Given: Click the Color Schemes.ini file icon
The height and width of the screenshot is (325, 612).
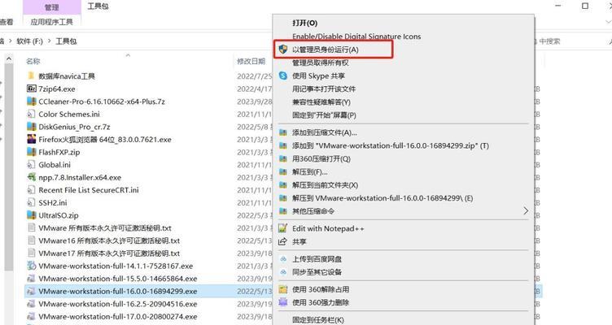Looking at the screenshot, I should (31, 115).
